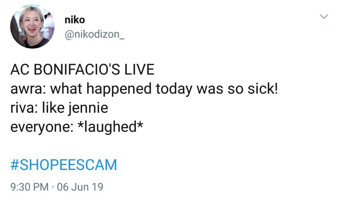Click the date 06 Jun 19
Viewport: 338px width, 202px height.
(x=80, y=187)
